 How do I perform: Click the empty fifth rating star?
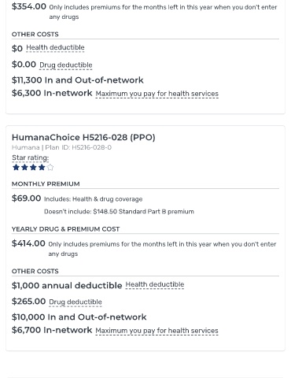(x=50, y=167)
